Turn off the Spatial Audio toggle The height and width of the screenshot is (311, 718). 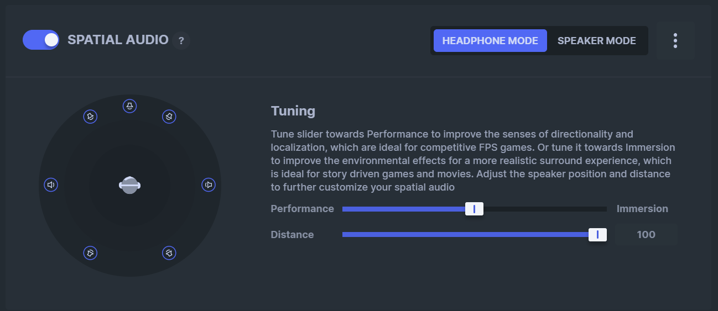[41, 40]
